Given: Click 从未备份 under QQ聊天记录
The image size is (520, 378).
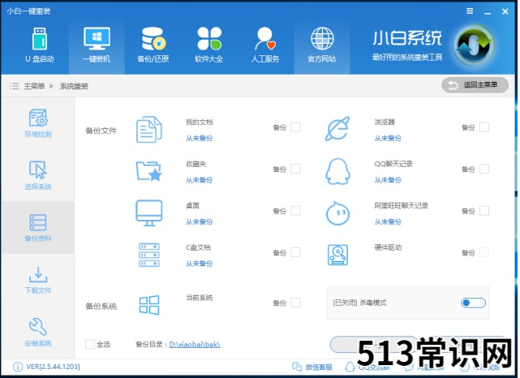Looking at the screenshot, I should click(388, 180).
